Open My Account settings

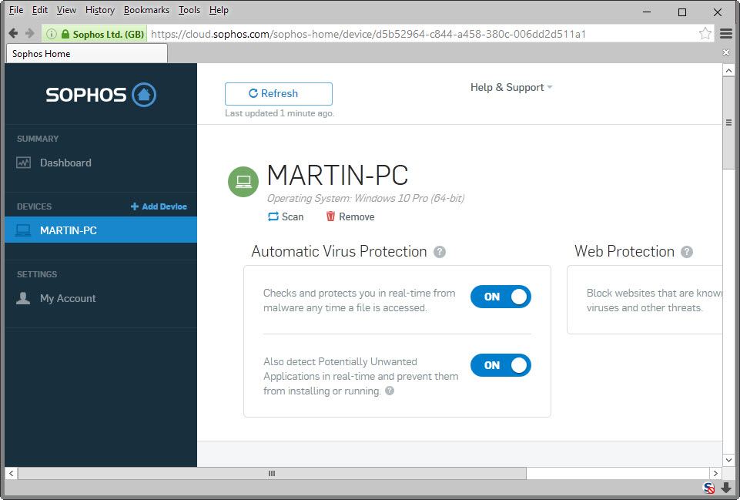(68, 298)
